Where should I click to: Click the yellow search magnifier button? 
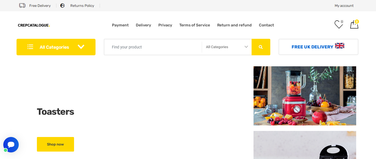coord(261,47)
